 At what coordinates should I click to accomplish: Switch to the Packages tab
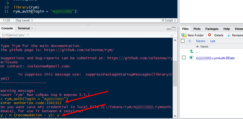point(212,29)
